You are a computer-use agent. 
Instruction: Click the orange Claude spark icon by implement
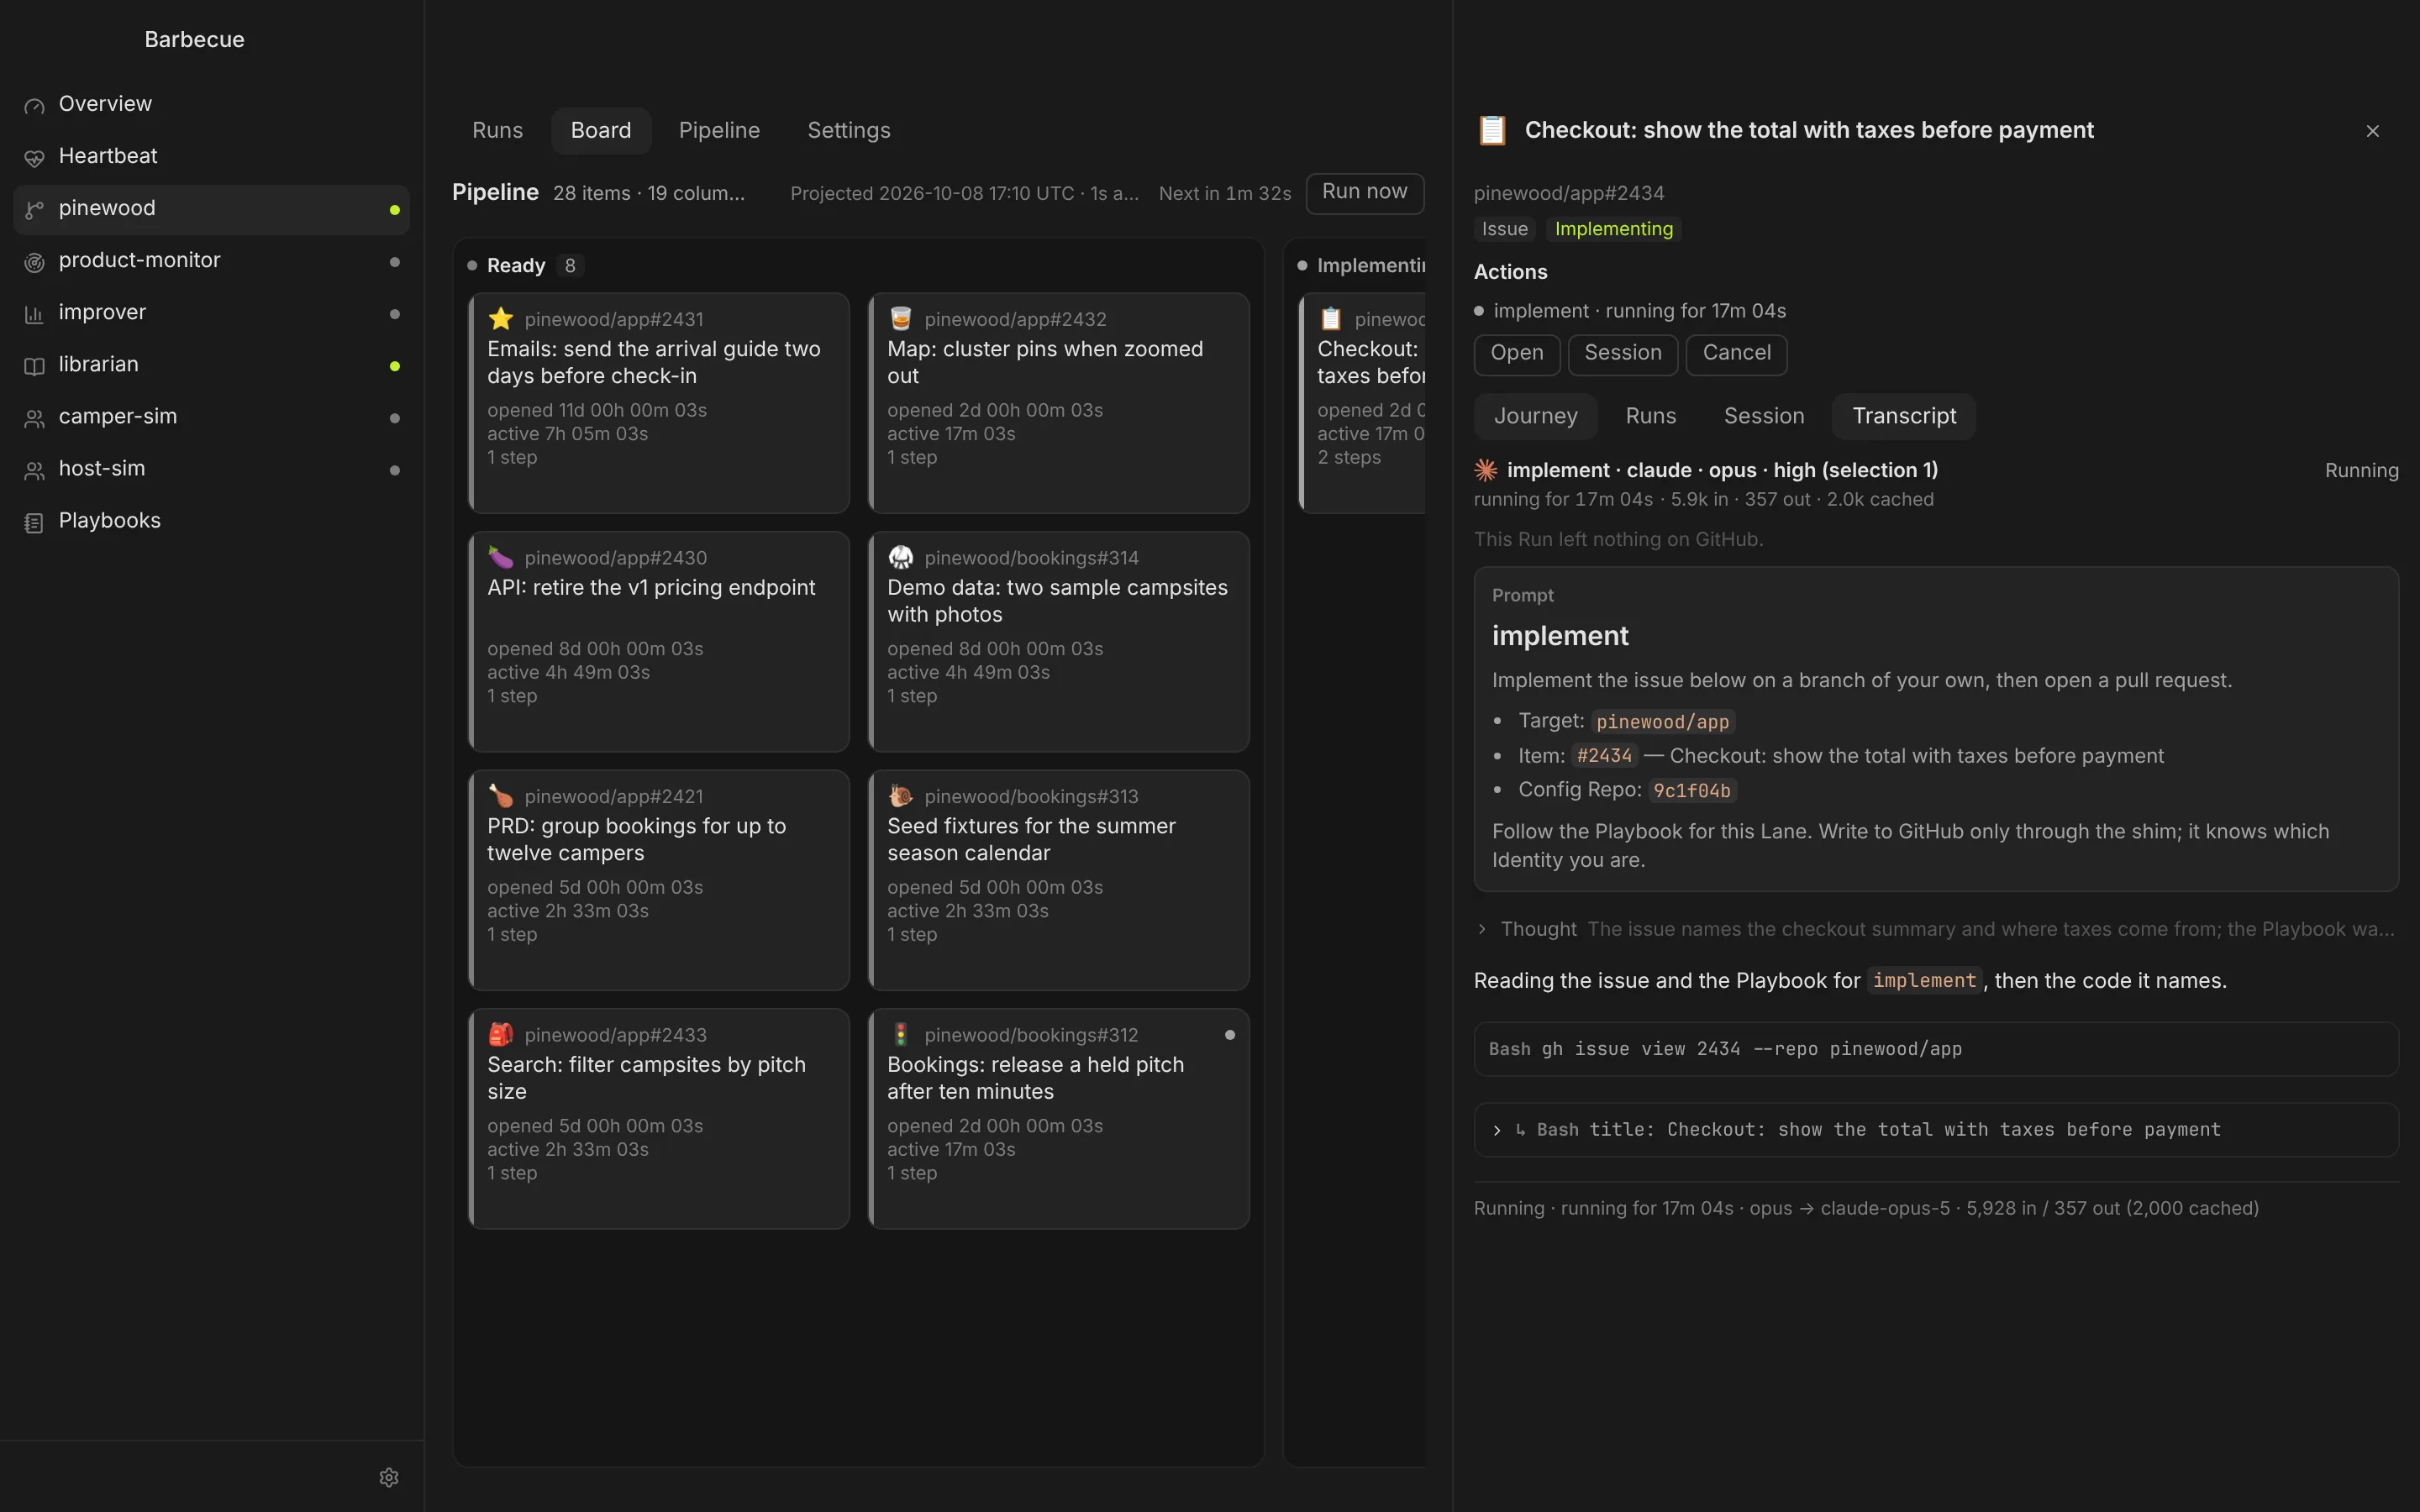[1486, 470]
